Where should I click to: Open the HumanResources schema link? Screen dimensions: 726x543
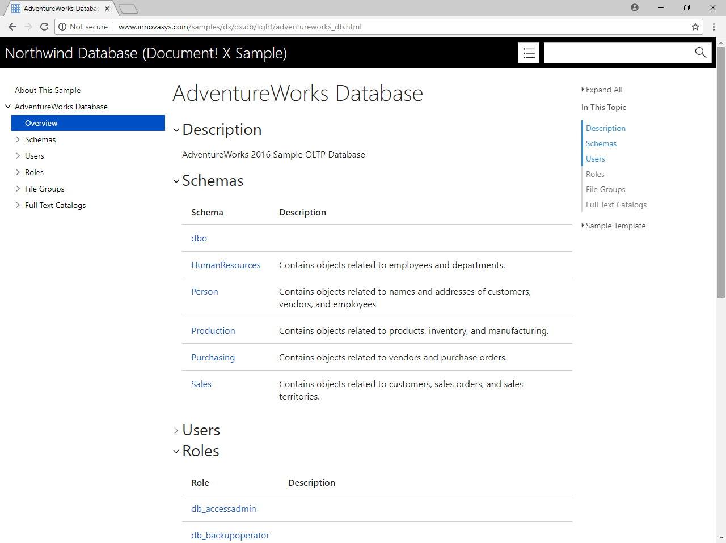[226, 265]
